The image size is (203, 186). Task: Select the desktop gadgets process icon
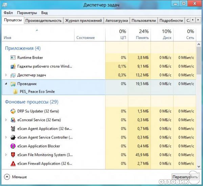tap(13, 67)
